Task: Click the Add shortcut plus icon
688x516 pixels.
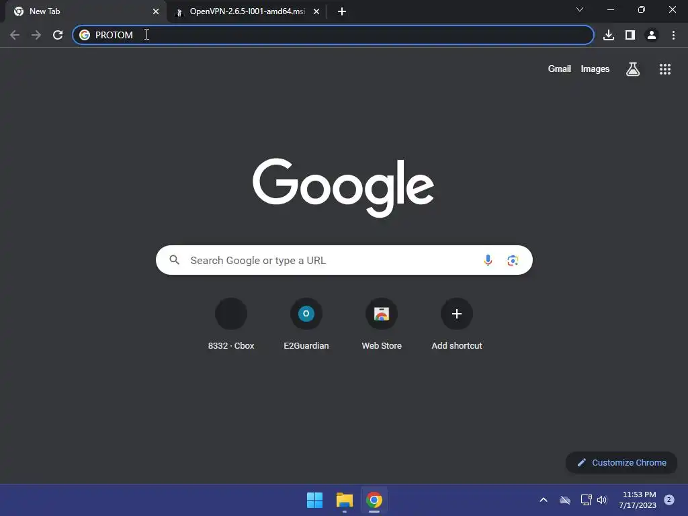Action: click(x=457, y=314)
